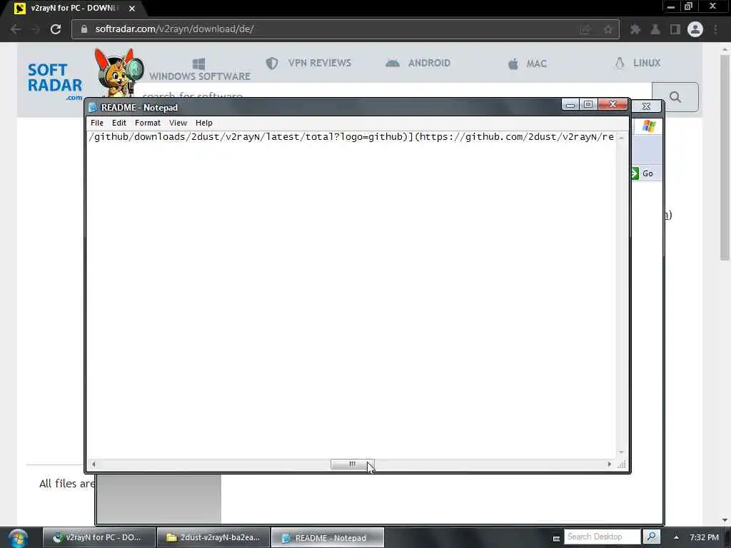This screenshot has width=731, height=548.
Task: Switch to v2rayN for PC taskbar button
Action: pos(99,538)
